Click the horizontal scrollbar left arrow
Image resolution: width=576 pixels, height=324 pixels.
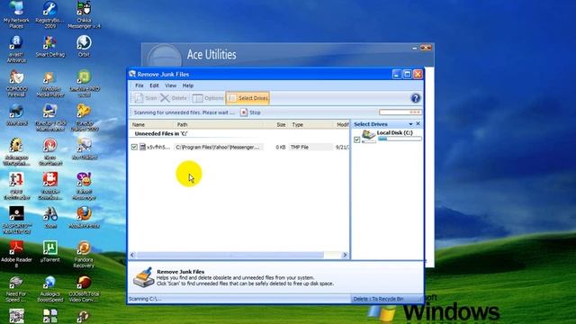[132, 255]
